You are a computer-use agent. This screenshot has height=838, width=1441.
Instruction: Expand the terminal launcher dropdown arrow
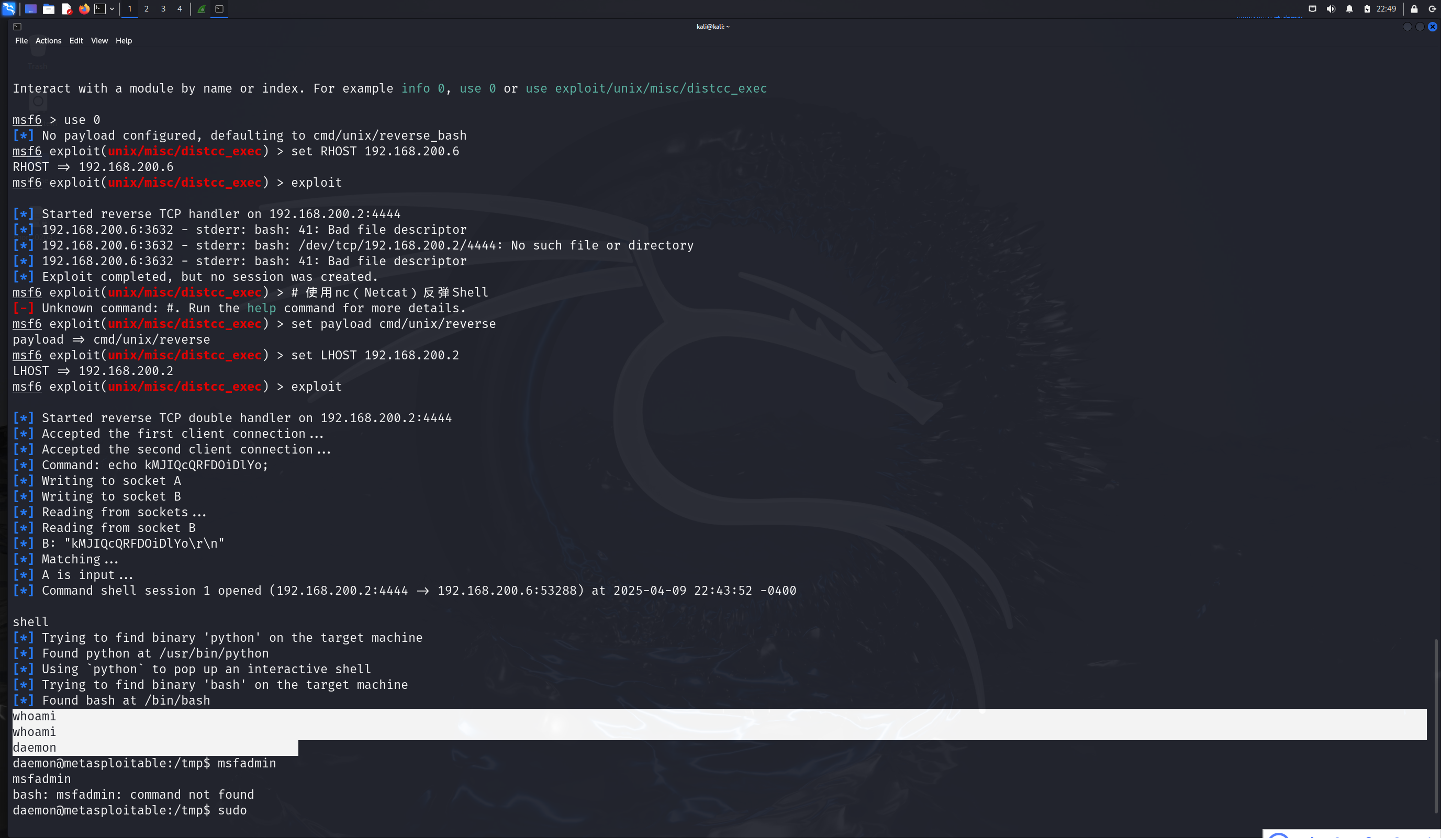[x=112, y=8]
